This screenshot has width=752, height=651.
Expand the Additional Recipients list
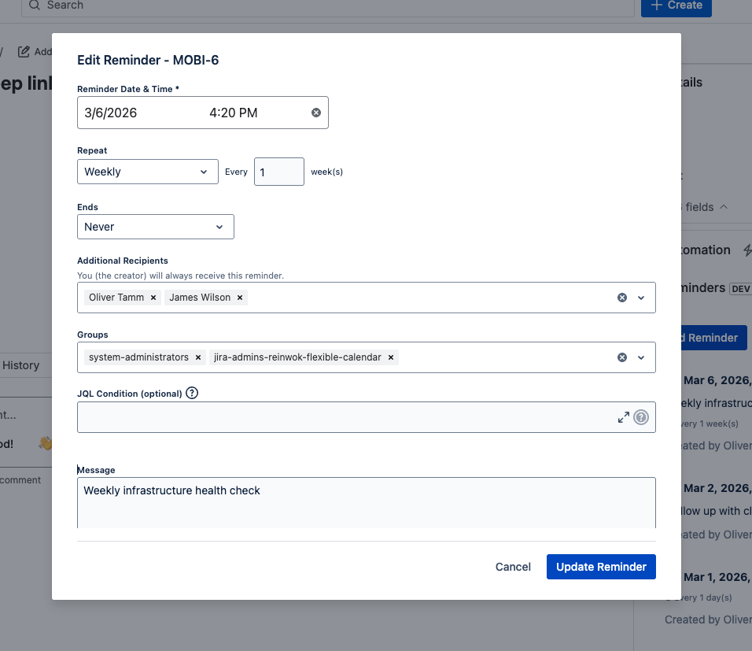point(641,298)
